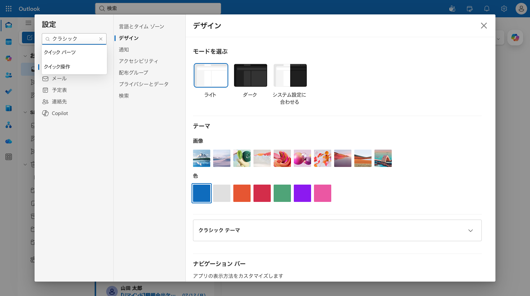Choose the pink theme color

[323, 193]
